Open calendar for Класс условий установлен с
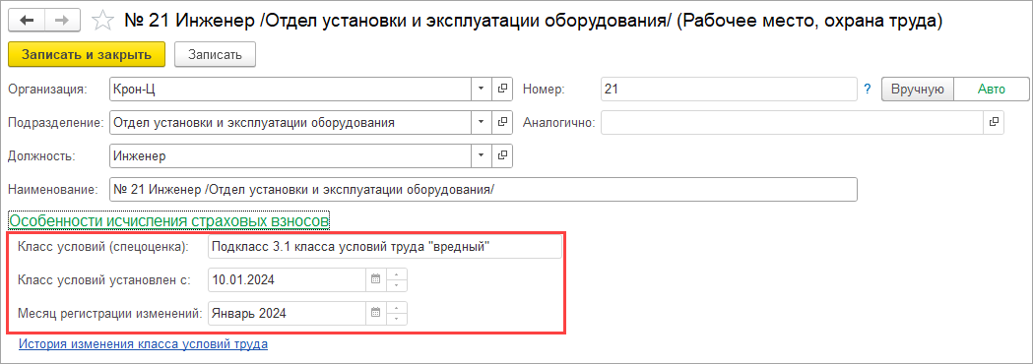The width and height of the screenshot is (1033, 364). click(x=375, y=279)
